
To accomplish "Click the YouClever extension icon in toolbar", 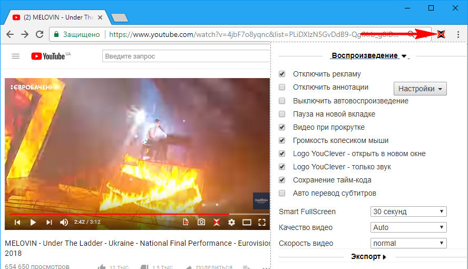I will [441, 34].
